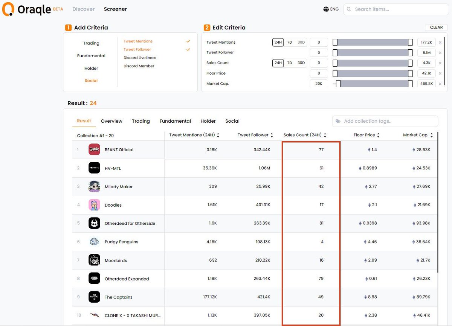Uncheck the Tweet Mentions criterion
Screen dimensions: 452x326
coord(188,41)
